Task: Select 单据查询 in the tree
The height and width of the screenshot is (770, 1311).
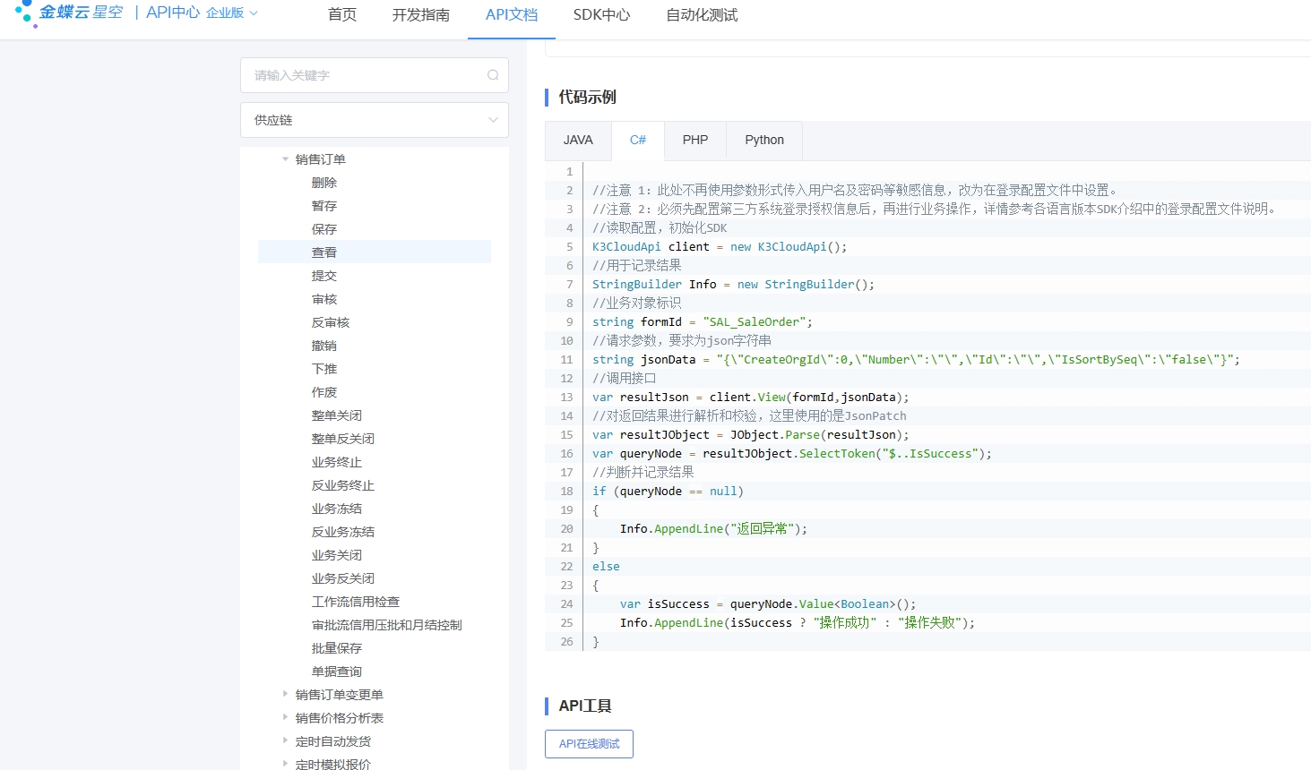Action: 337,672
